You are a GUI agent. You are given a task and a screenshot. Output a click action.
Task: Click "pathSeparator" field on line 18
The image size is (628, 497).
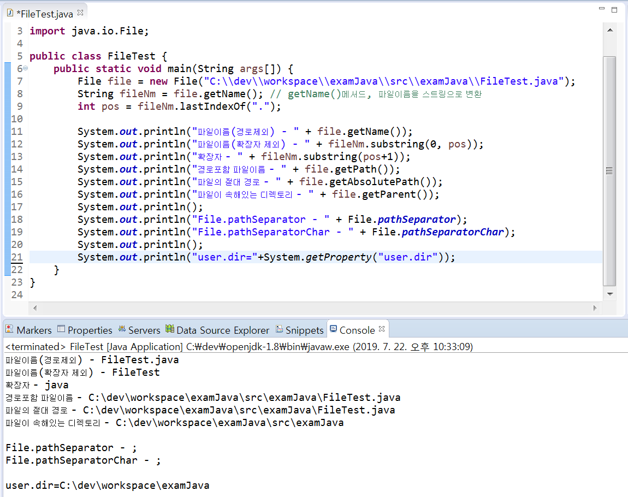pyautogui.click(x=417, y=220)
